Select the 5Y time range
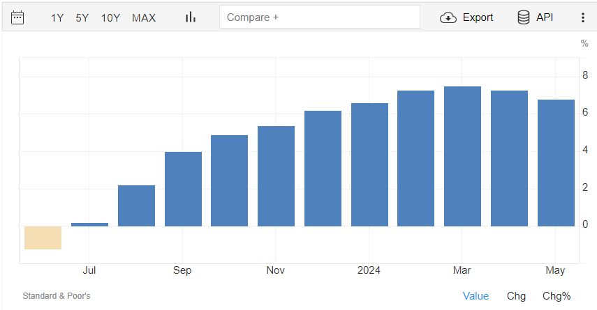Image resolution: width=597 pixels, height=310 pixels. pyautogui.click(x=82, y=18)
